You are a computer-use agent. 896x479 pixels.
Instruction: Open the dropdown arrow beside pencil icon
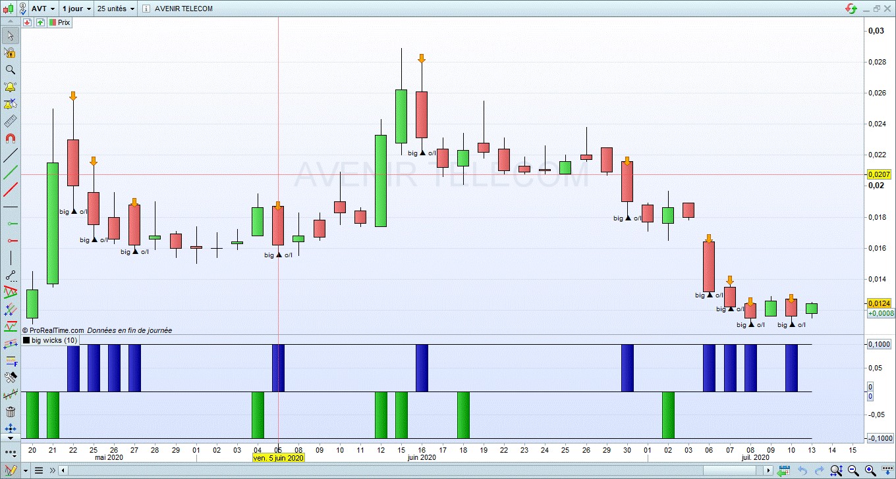pyautogui.click(x=25, y=470)
